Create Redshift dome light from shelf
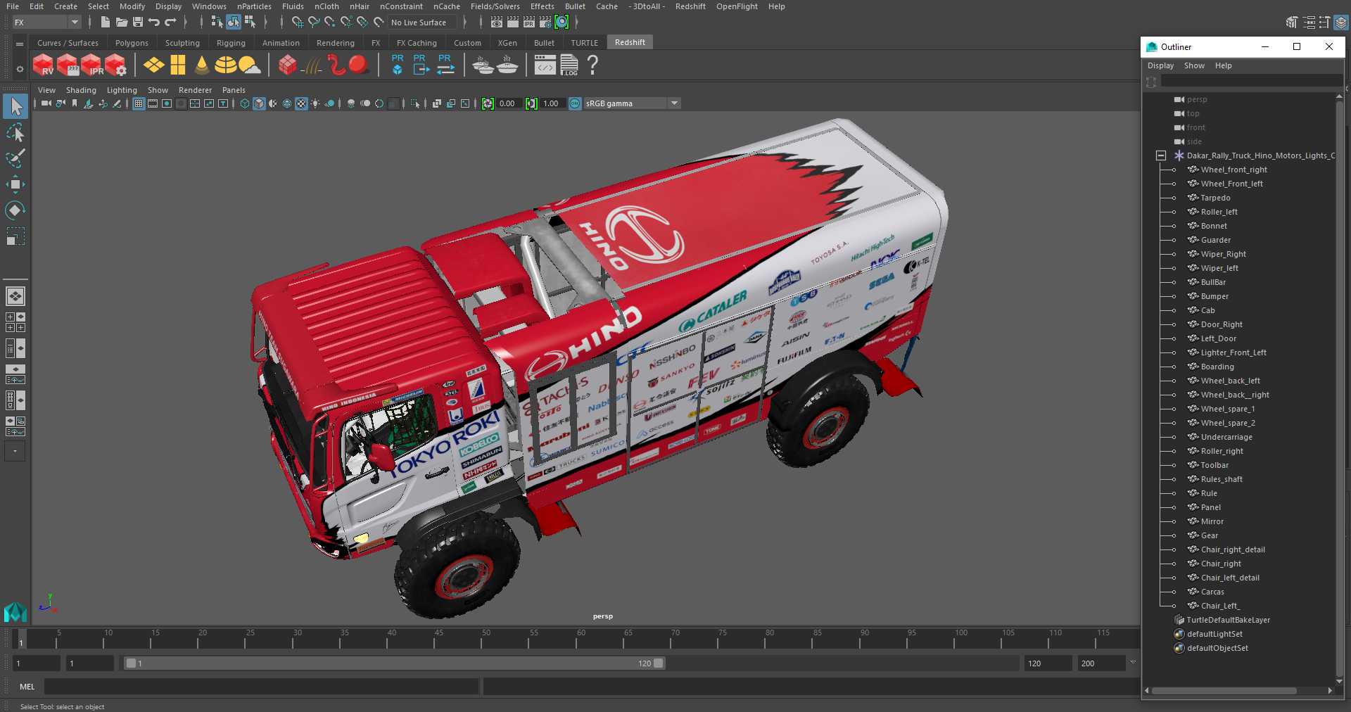 pos(225,65)
